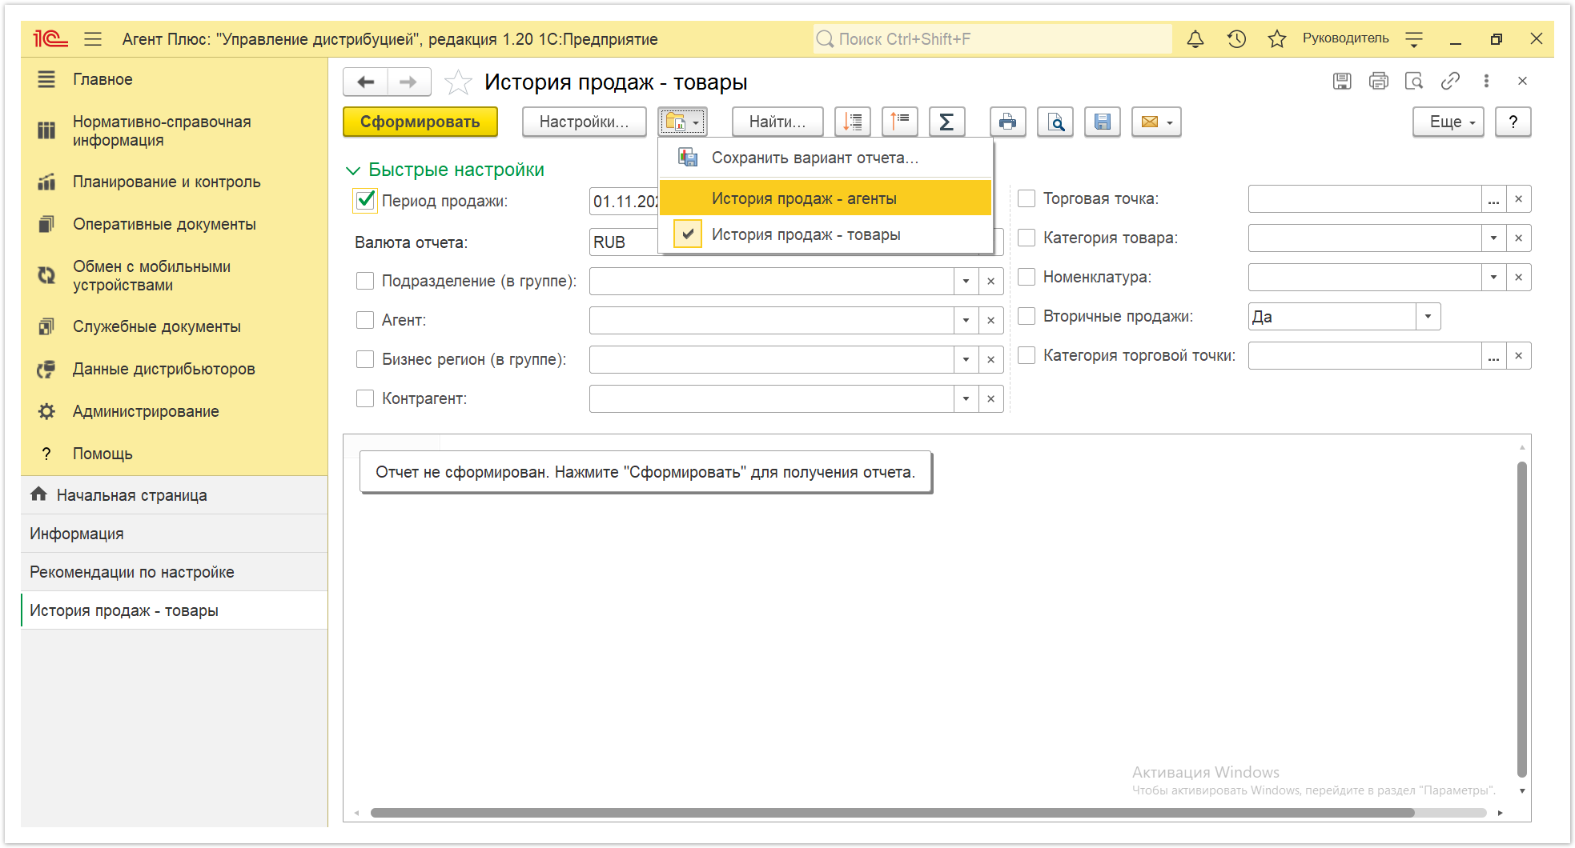1575x848 pixels.
Task: Click the Найти... button
Action: point(777,122)
